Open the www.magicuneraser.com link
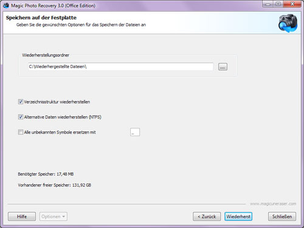The image size is (304, 228). pyautogui.click(x=273, y=204)
